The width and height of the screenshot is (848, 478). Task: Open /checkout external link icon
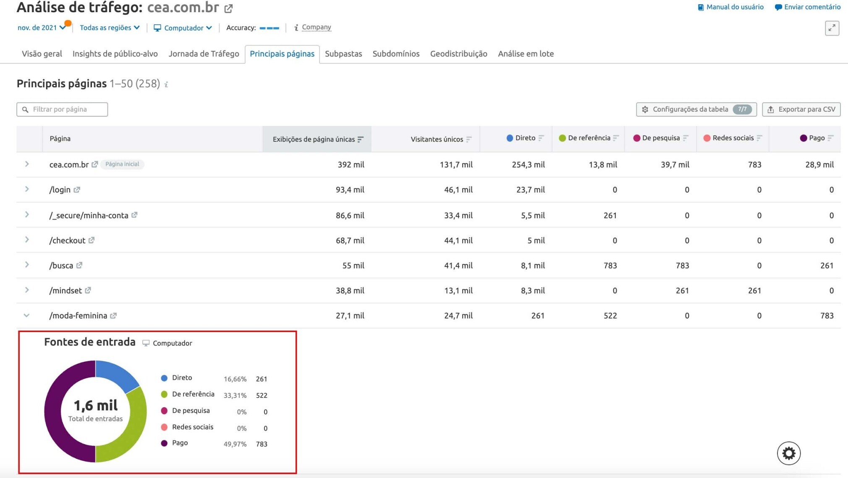tap(92, 240)
